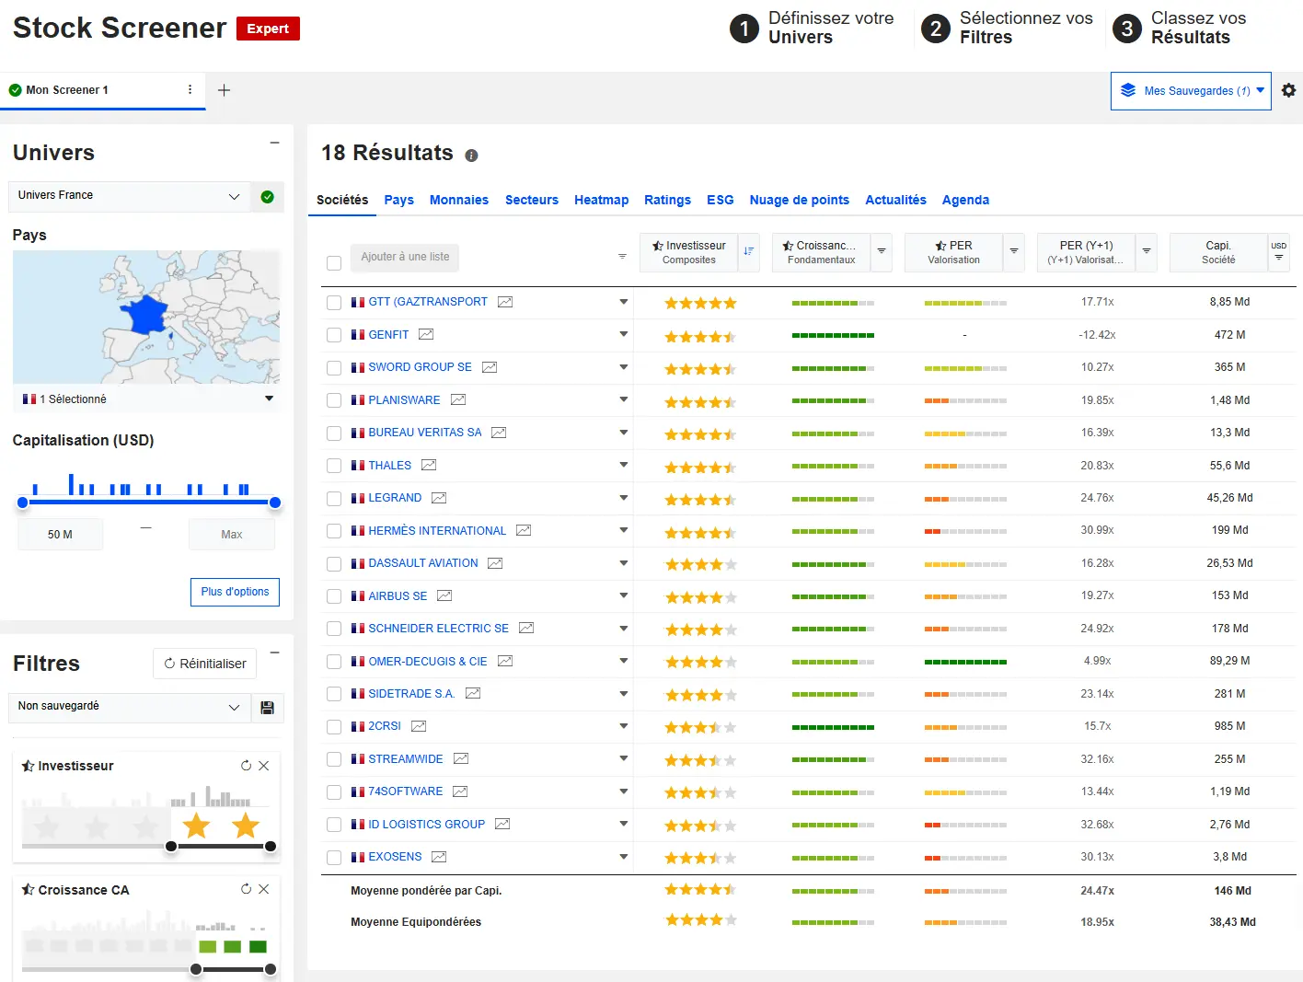1303x982 pixels.
Task: Switch to the Secteurs tab
Action: coord(532,200)
